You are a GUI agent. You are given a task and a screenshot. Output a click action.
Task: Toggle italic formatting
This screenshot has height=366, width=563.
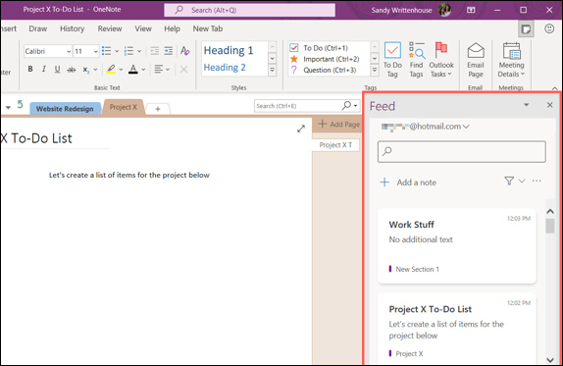44,69
